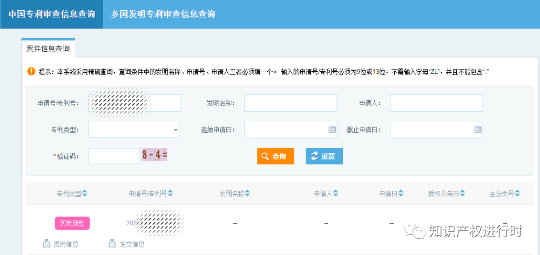Image resolution: width=540 pixels, height=255 pixels.
Task: Open the 费用信息 link
Action: [66, 244]
